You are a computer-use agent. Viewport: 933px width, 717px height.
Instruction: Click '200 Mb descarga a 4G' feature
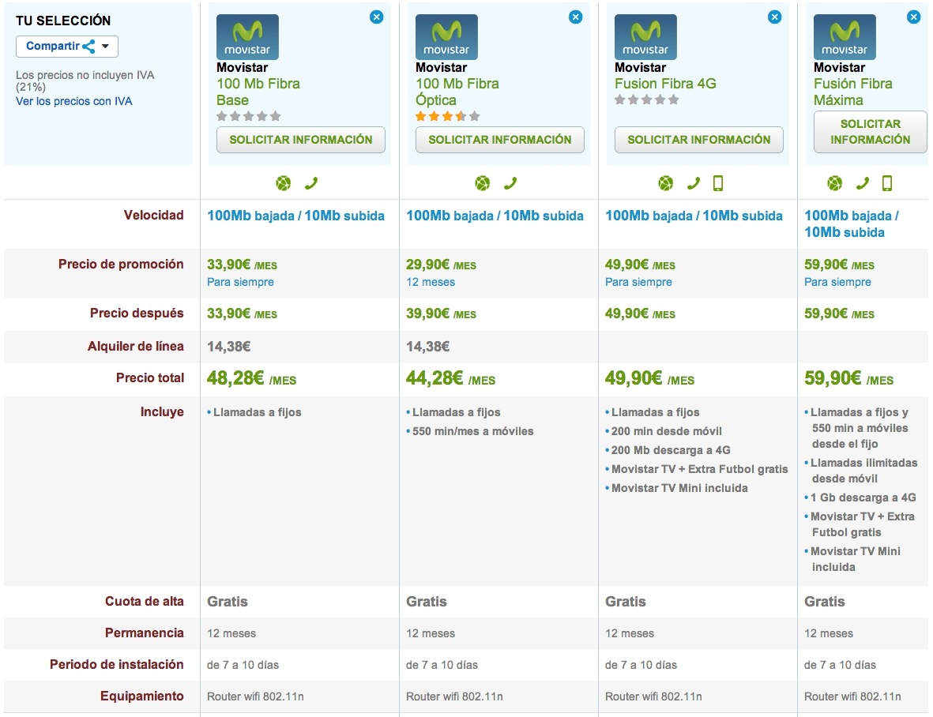pos(671,451)
